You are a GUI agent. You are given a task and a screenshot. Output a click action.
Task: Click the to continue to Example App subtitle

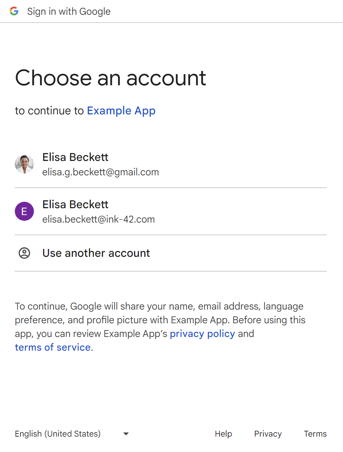pyautogui.click(x=85, y=111)
